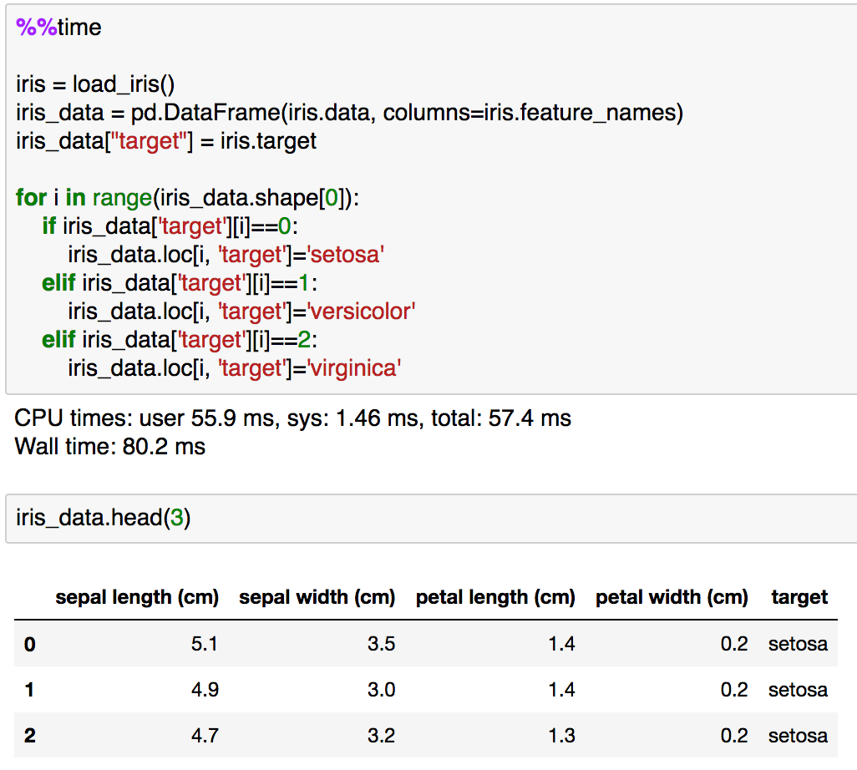
Task: Click the CPU times output text
Action: pyautogui.click(x=292, y=418)
